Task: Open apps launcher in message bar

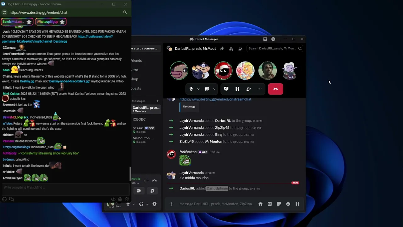Action: click(297, 204)
